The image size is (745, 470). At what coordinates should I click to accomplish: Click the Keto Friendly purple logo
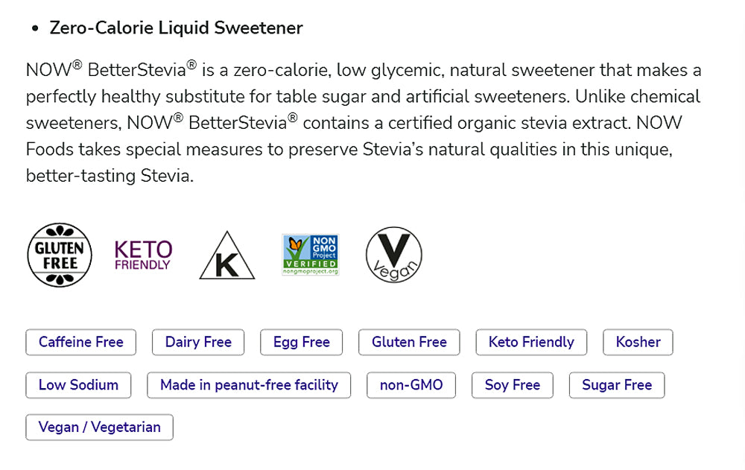[x=143, y=255]
